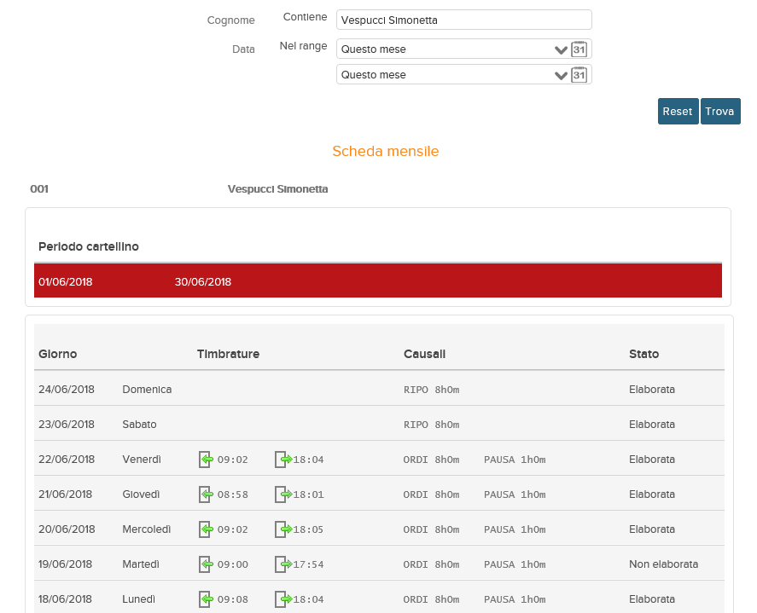Click exit stamp icon at 17:54 Martedì
This screenshot has width=757, height=613.
[282, 564]
